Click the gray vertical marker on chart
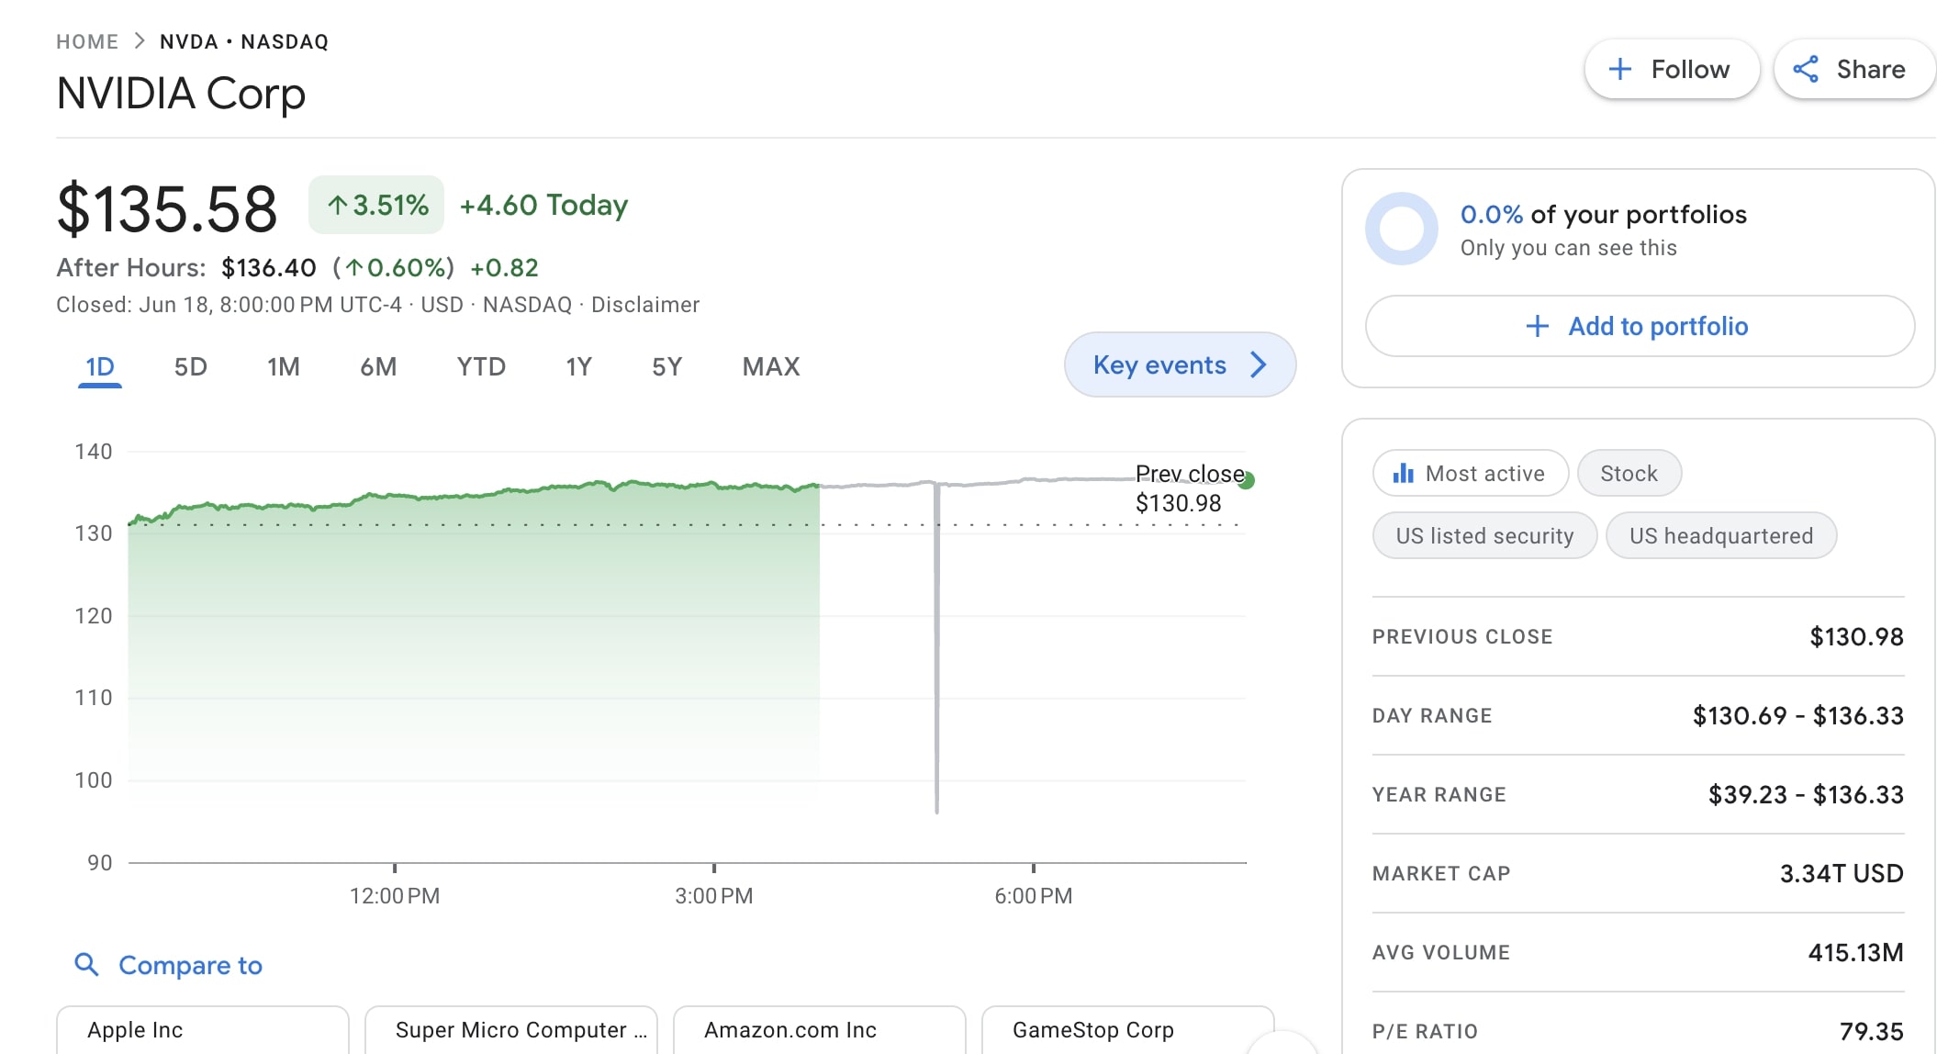 coord(936,643)
